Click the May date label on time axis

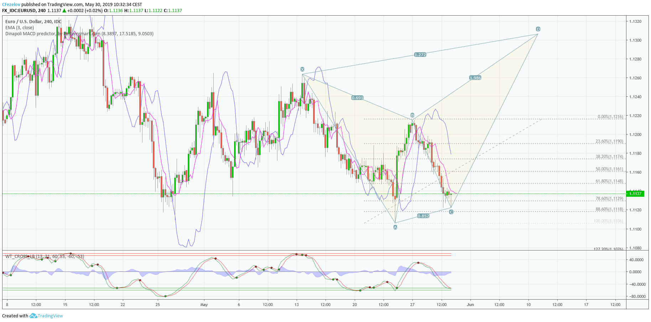coord(204,305)
